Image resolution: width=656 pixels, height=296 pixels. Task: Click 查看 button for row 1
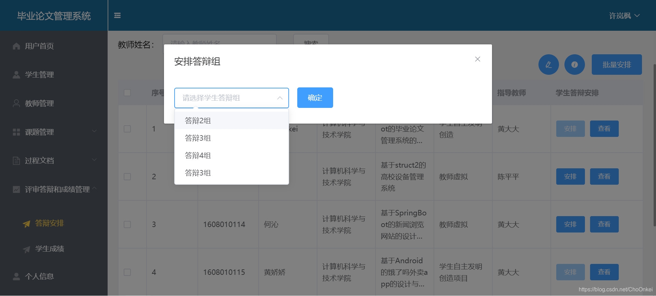pyautogui.click(x=604, y=129)
